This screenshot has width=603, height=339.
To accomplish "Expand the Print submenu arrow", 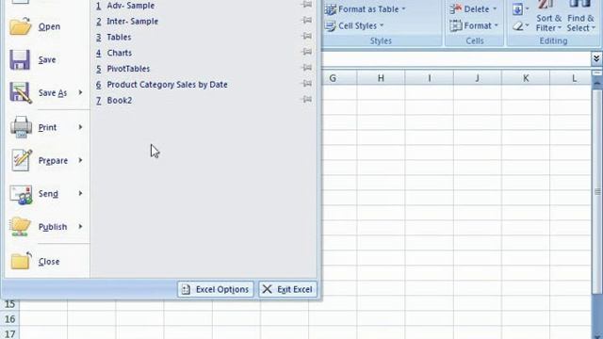I will [x=80, y=127].
